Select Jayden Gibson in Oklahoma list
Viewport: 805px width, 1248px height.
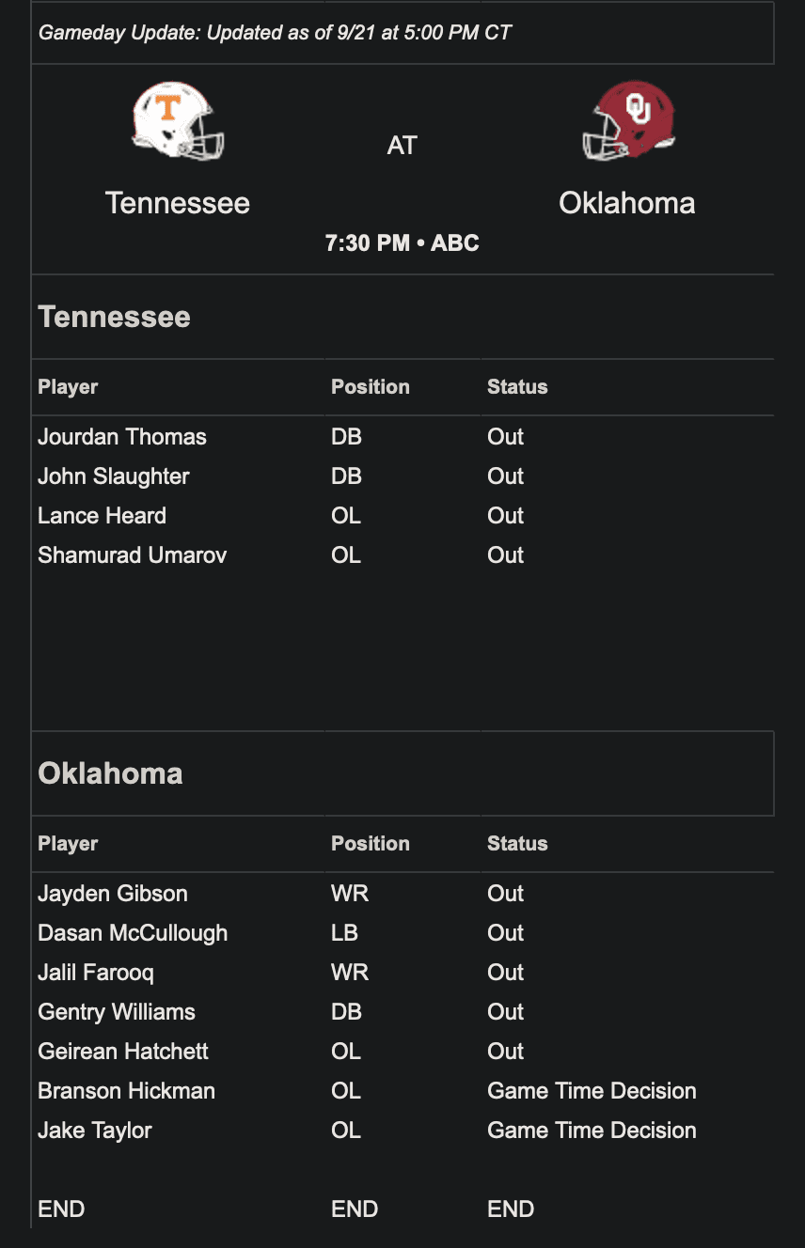[x=113, y=894]
